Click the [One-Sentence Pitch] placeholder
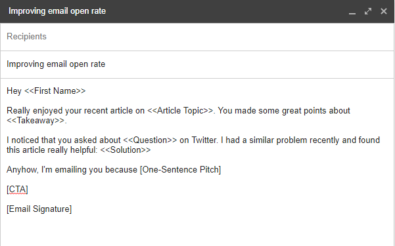The image size is (395, 246). [x=180, y=170]
